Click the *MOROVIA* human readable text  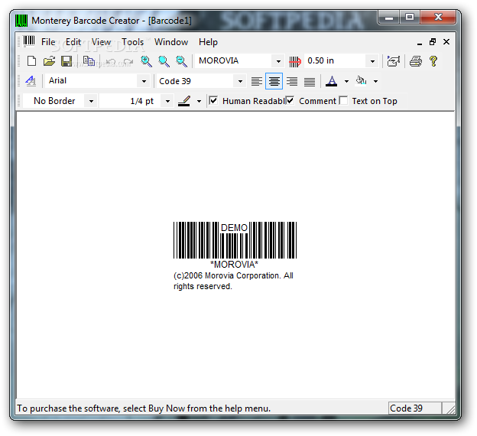(x=234, y=265)
